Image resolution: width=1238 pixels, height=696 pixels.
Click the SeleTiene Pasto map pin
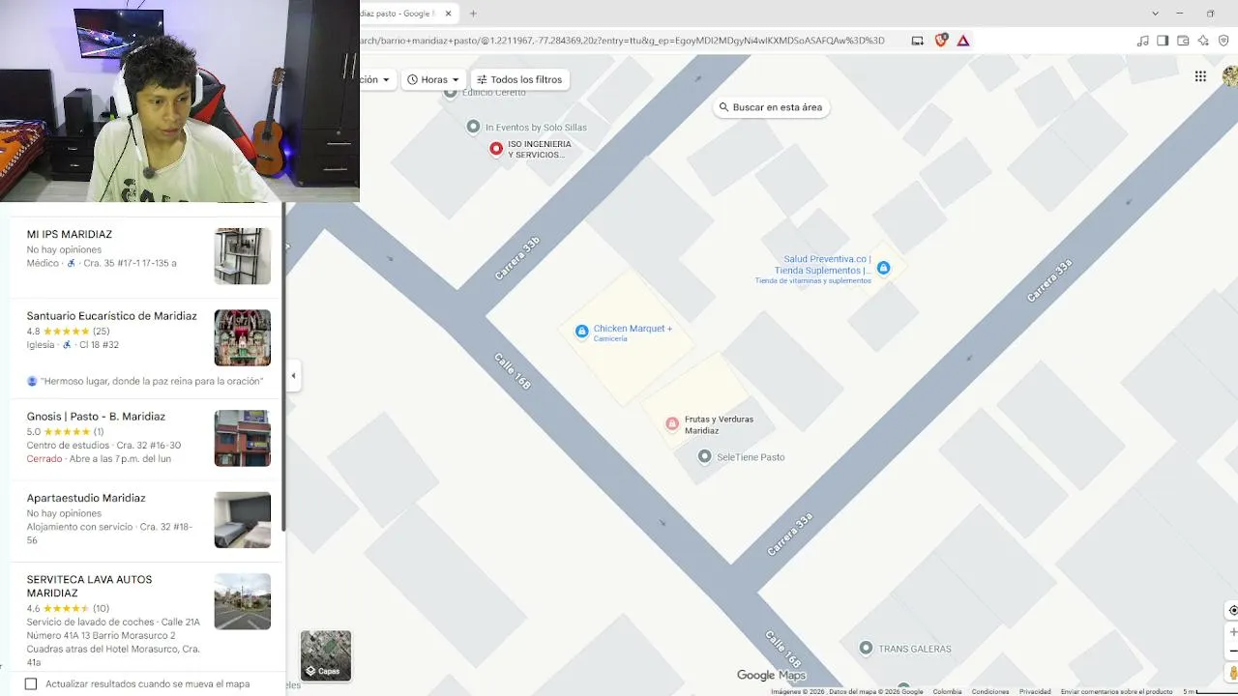click(705, 456)
